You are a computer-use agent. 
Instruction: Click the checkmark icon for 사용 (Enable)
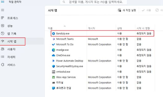tap(143, 10)
